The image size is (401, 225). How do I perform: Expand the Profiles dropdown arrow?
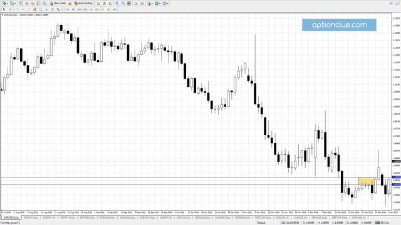tap(15, 3)
